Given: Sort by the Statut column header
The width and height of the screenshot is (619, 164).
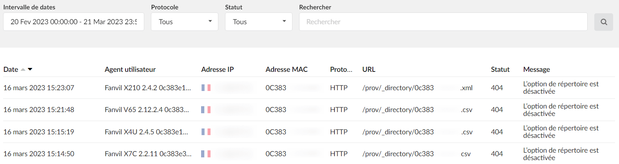Looking at the screenshot, I should [x=500, y=70].
